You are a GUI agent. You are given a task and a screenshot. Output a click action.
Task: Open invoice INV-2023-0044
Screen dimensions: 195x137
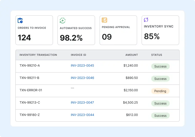point(82,115)
